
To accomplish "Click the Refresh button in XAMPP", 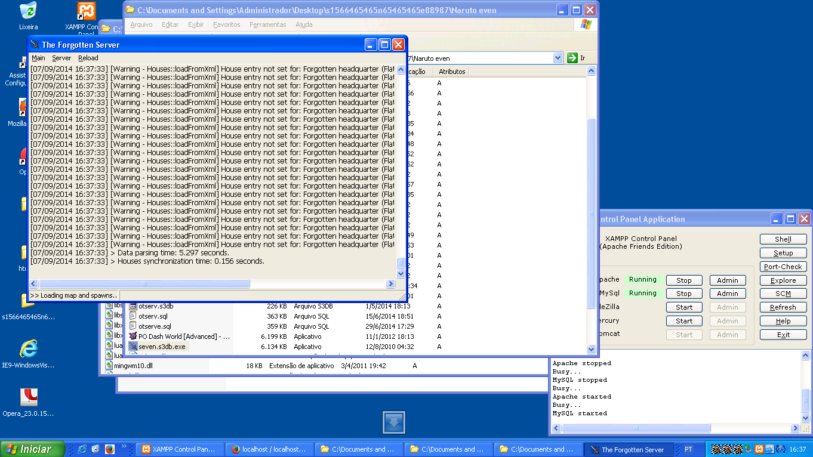I will coord(783,307).
